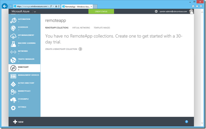Select the Traffic Manager label
Viewport: 206px width, 129px height.
(26, 59)
